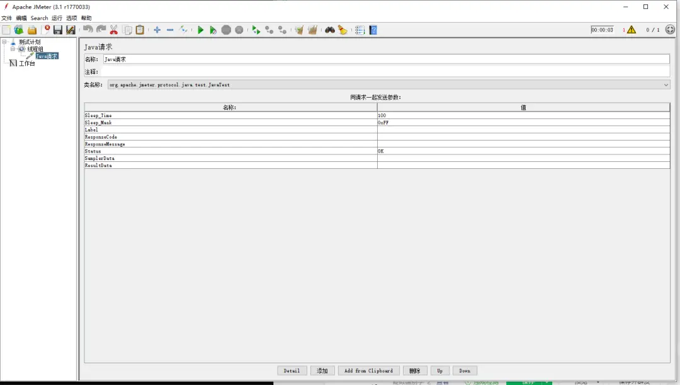
Task: Click the 删除 button
Action: (x=415, y=371)
